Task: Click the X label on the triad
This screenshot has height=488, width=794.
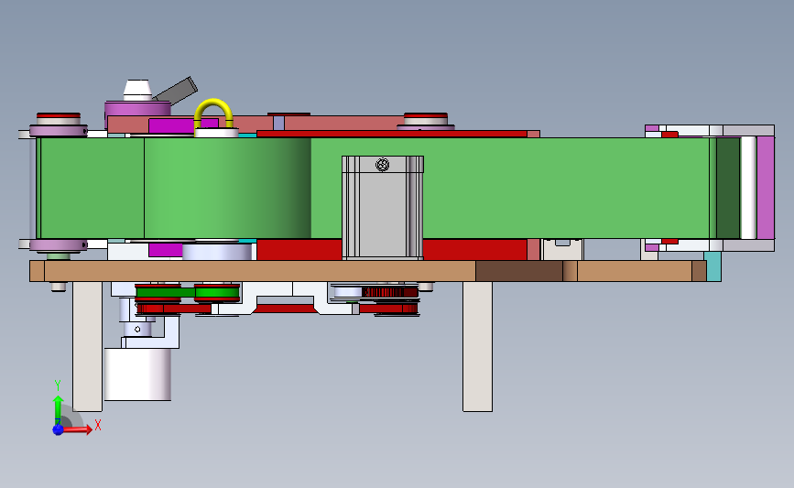Action: tap(98, 425)
